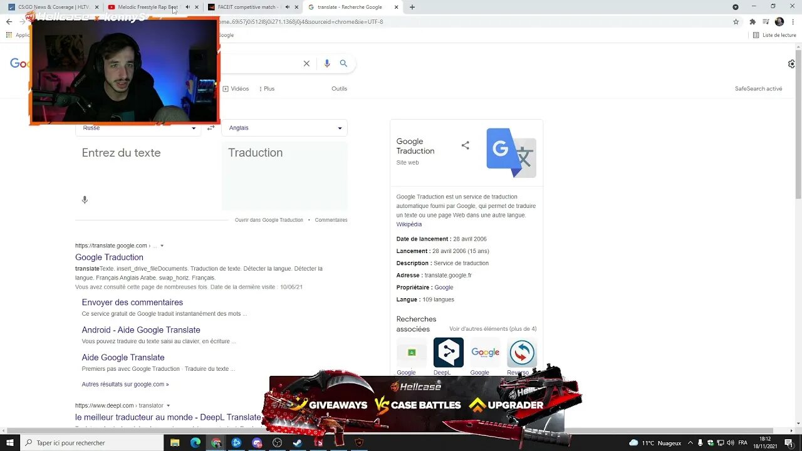Open the Wikipédia link in knowledge panel
Viewport: 802px width, 451px height.
409,224
